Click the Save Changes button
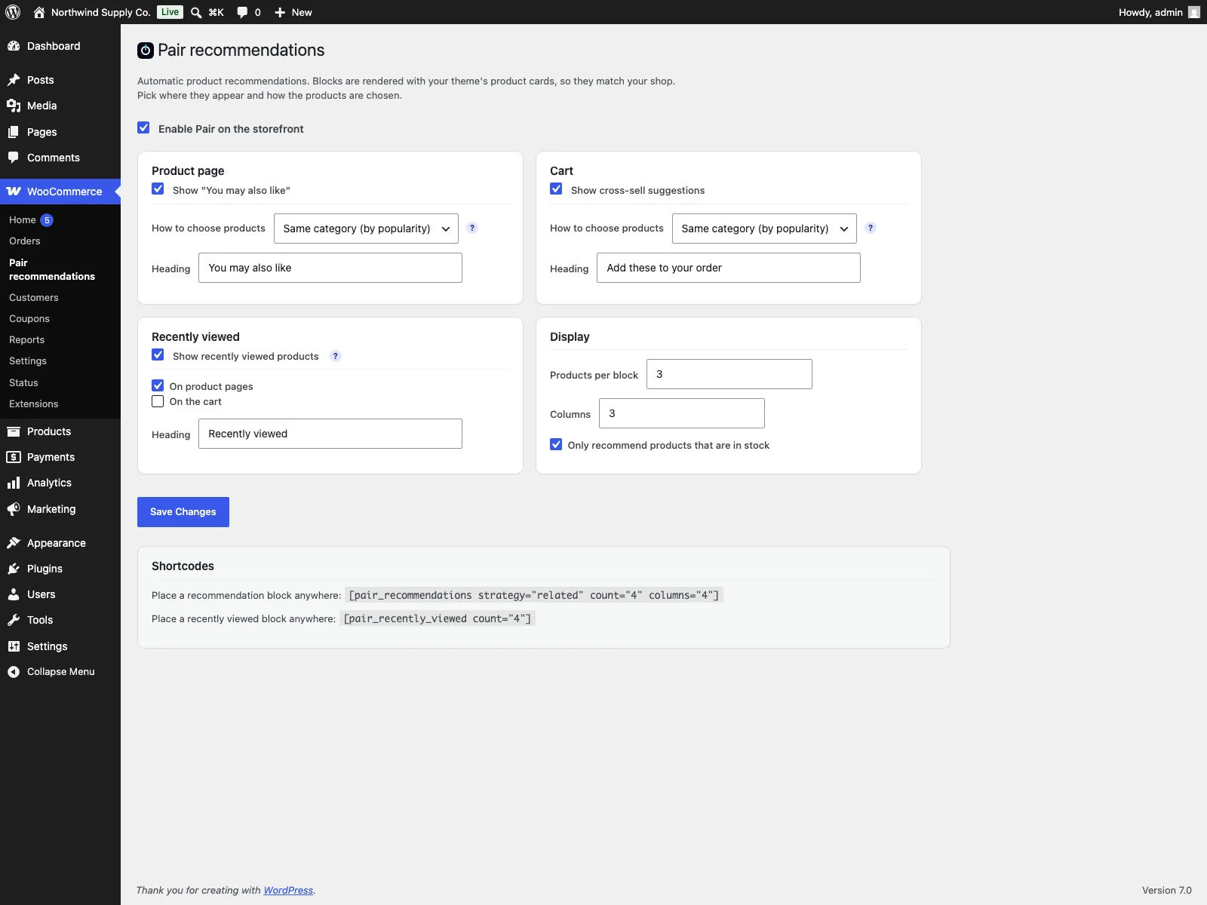1207x905 pixels. (183, 512)
